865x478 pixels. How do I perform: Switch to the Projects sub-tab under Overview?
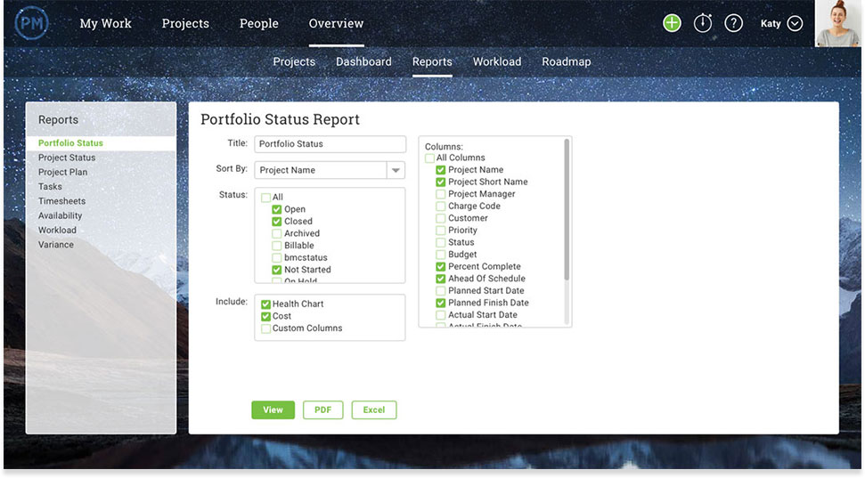pyautogui.click(x=294, y=61)
